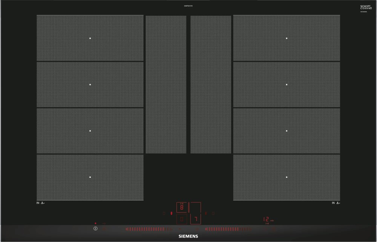Select the zone display showing 7

[195, 219]
